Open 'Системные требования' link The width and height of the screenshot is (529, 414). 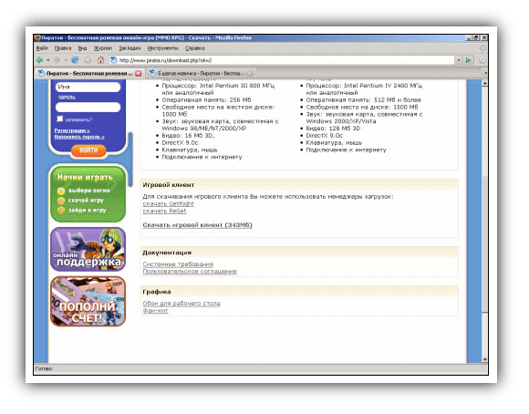[178, 264]
